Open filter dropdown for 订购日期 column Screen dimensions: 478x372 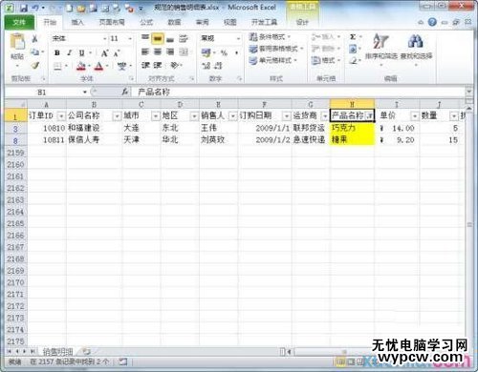click(287, 116)
